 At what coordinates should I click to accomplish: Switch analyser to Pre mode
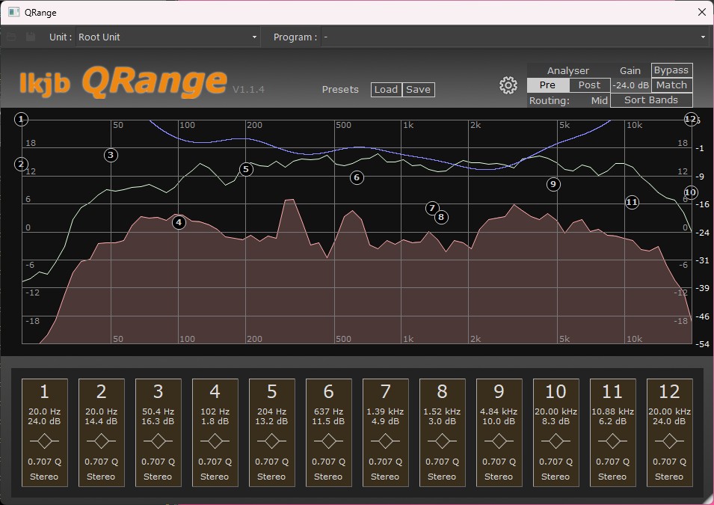547,85
